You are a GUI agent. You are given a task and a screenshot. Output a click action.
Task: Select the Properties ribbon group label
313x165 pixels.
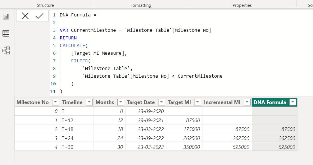coord(242,5)
